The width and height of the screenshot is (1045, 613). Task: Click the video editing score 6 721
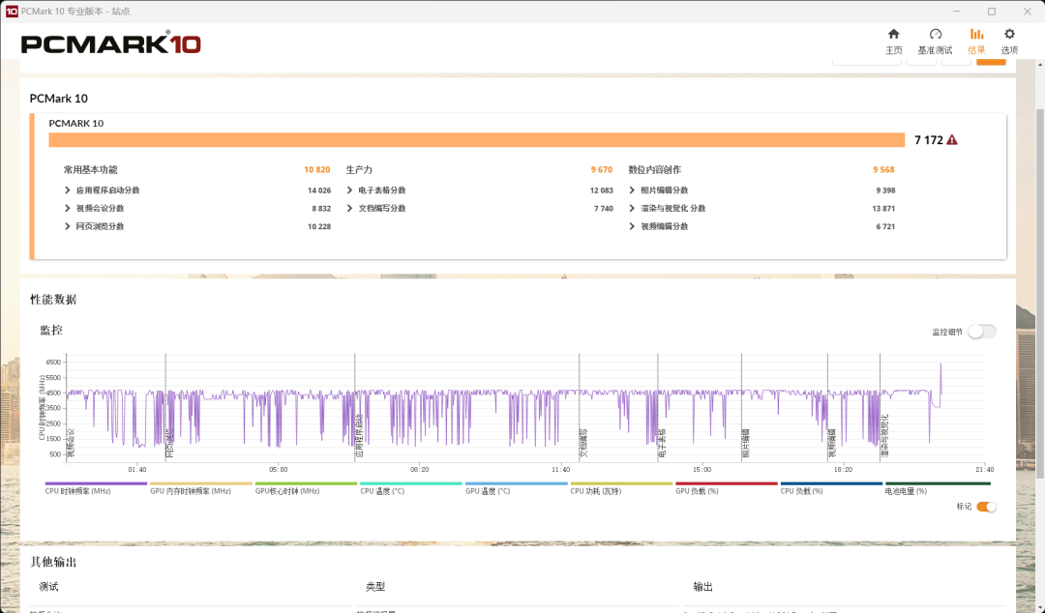click(x=885, y=226)
